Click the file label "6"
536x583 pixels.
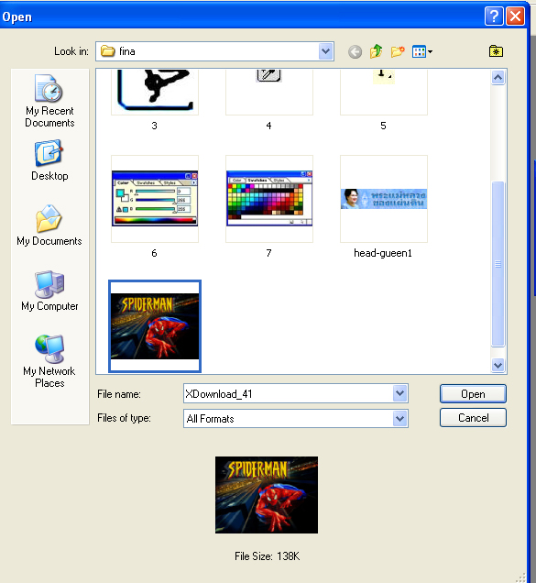point(154,253)
